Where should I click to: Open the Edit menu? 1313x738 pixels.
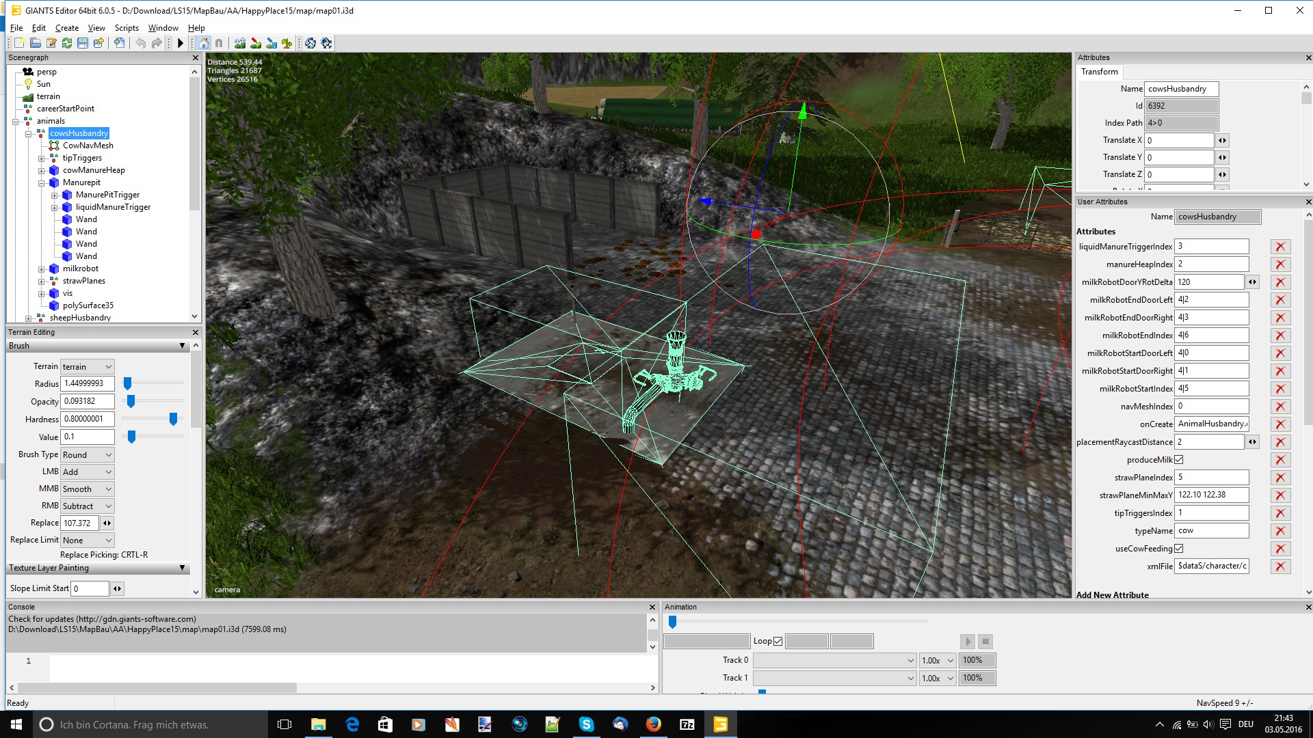(x=39, y=28)
